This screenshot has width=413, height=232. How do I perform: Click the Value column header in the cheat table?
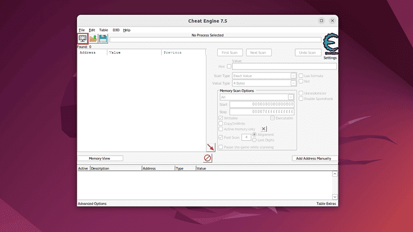click(267, 168)
